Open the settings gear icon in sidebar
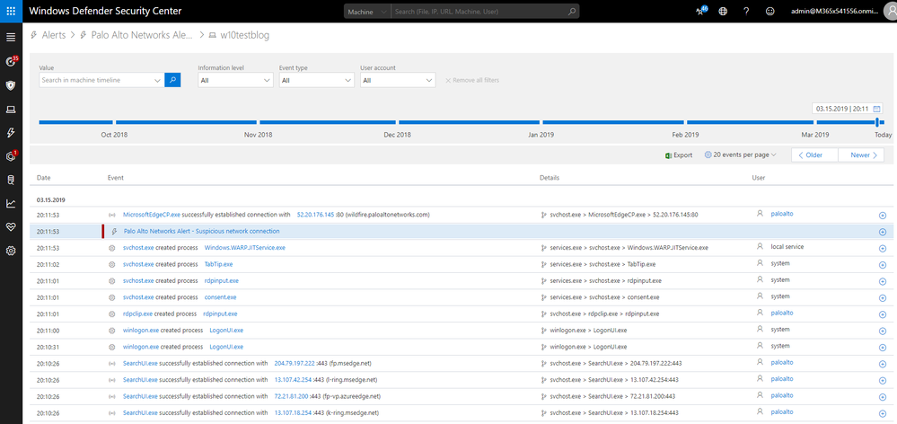897x424 pixels. (10, 251)
